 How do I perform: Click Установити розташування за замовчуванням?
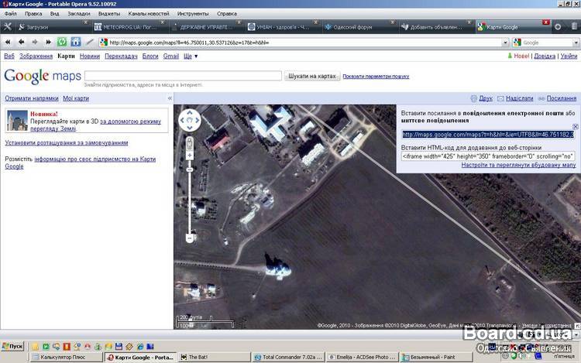click(67, 143)
